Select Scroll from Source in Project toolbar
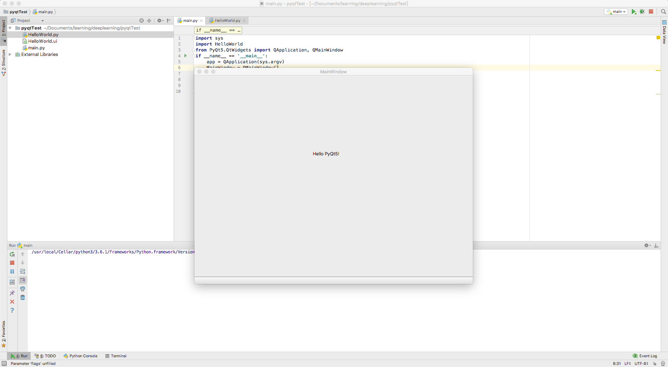 click(142, 21)
